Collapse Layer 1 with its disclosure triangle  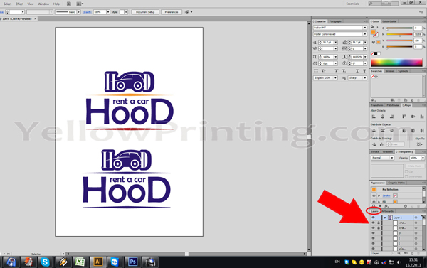(384, 218)
